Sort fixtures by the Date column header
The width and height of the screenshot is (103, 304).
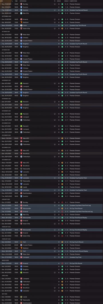pyautogui.click(x=2, y=1)
